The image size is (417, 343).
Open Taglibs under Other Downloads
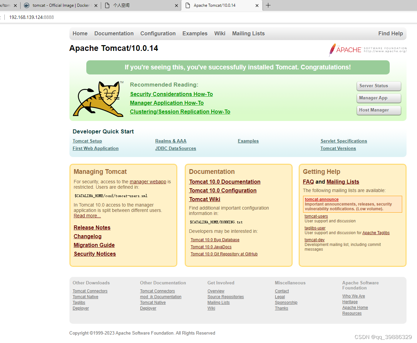[79, 303]
